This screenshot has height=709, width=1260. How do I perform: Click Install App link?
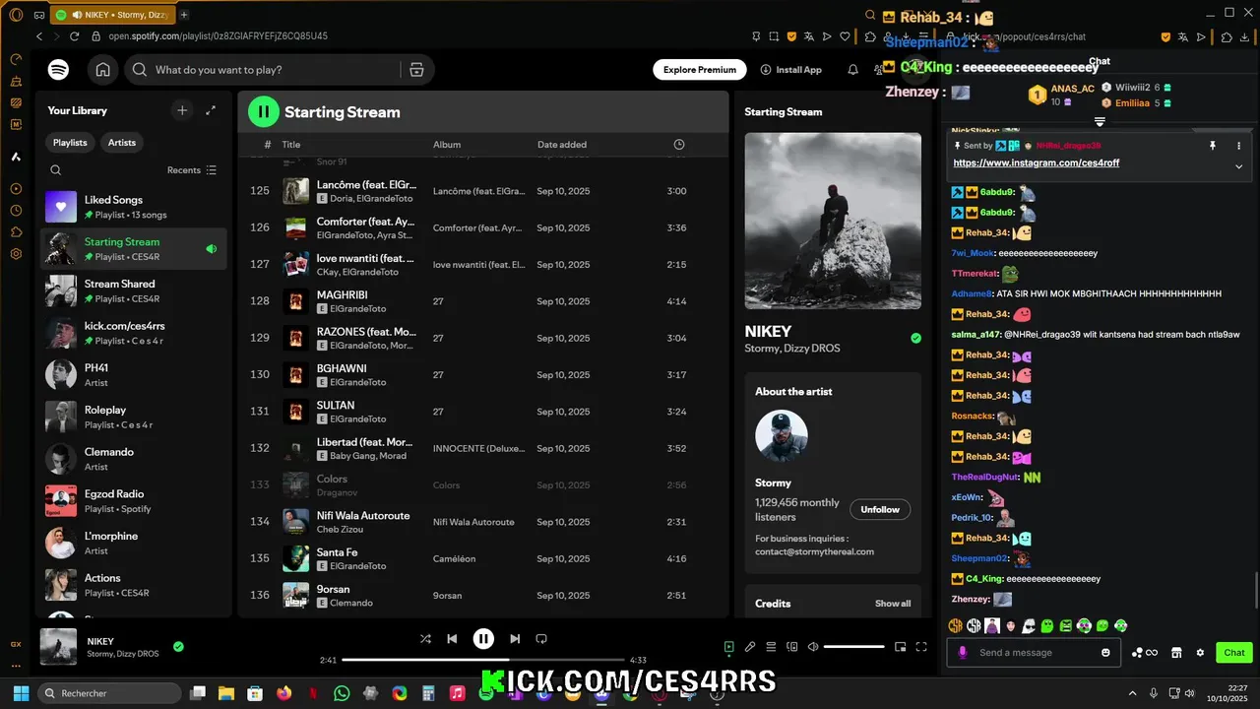(790, 70)
